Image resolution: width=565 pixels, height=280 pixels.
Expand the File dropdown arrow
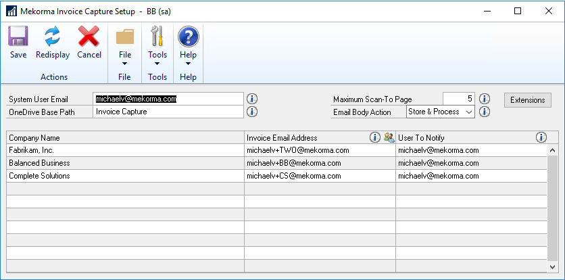pos(125,64)
